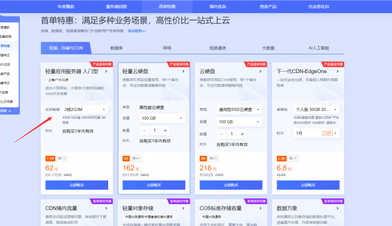Go to 年度爆款 in top navigation
The height and width of the screenshot is (226, 392).
[x=66, y=7]
